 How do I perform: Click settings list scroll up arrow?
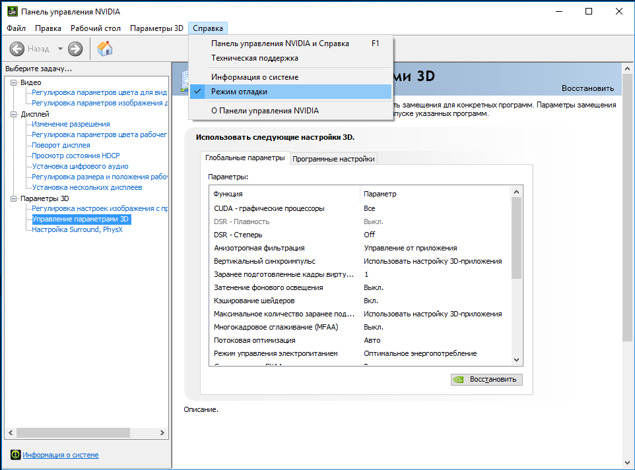[x=516, y=192]
